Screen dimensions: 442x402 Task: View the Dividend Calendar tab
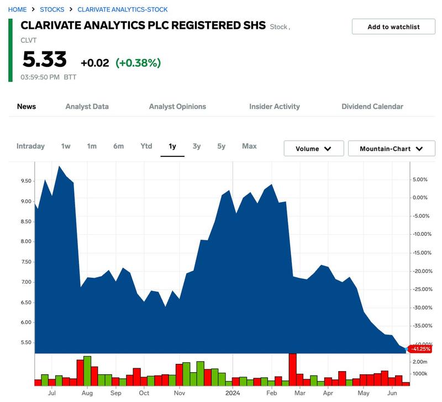[x=372, y=107]
